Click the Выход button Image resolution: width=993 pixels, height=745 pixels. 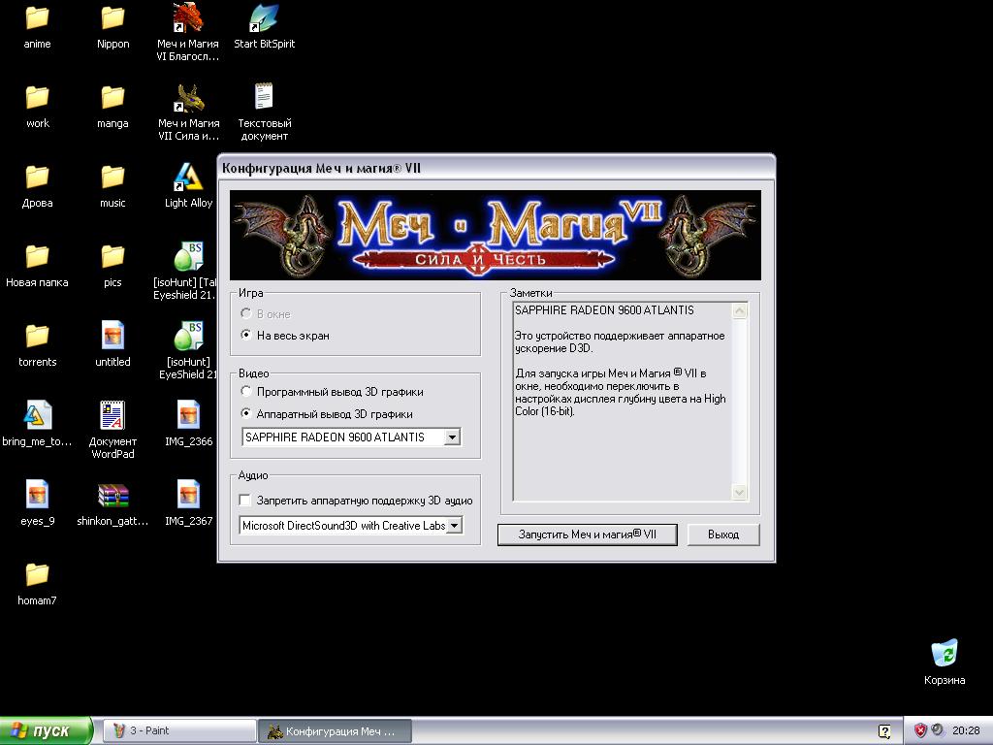pyautogui.click(x=722, y=534)
